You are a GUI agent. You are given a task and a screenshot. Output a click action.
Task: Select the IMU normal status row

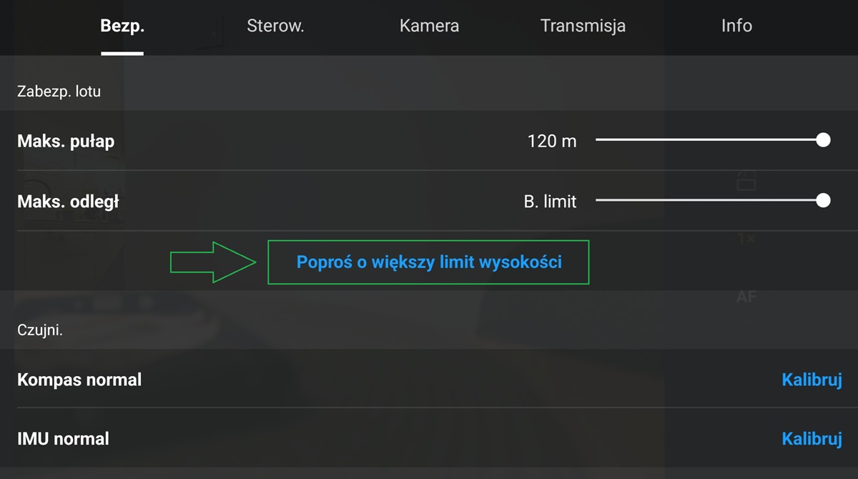click(429, 438)
